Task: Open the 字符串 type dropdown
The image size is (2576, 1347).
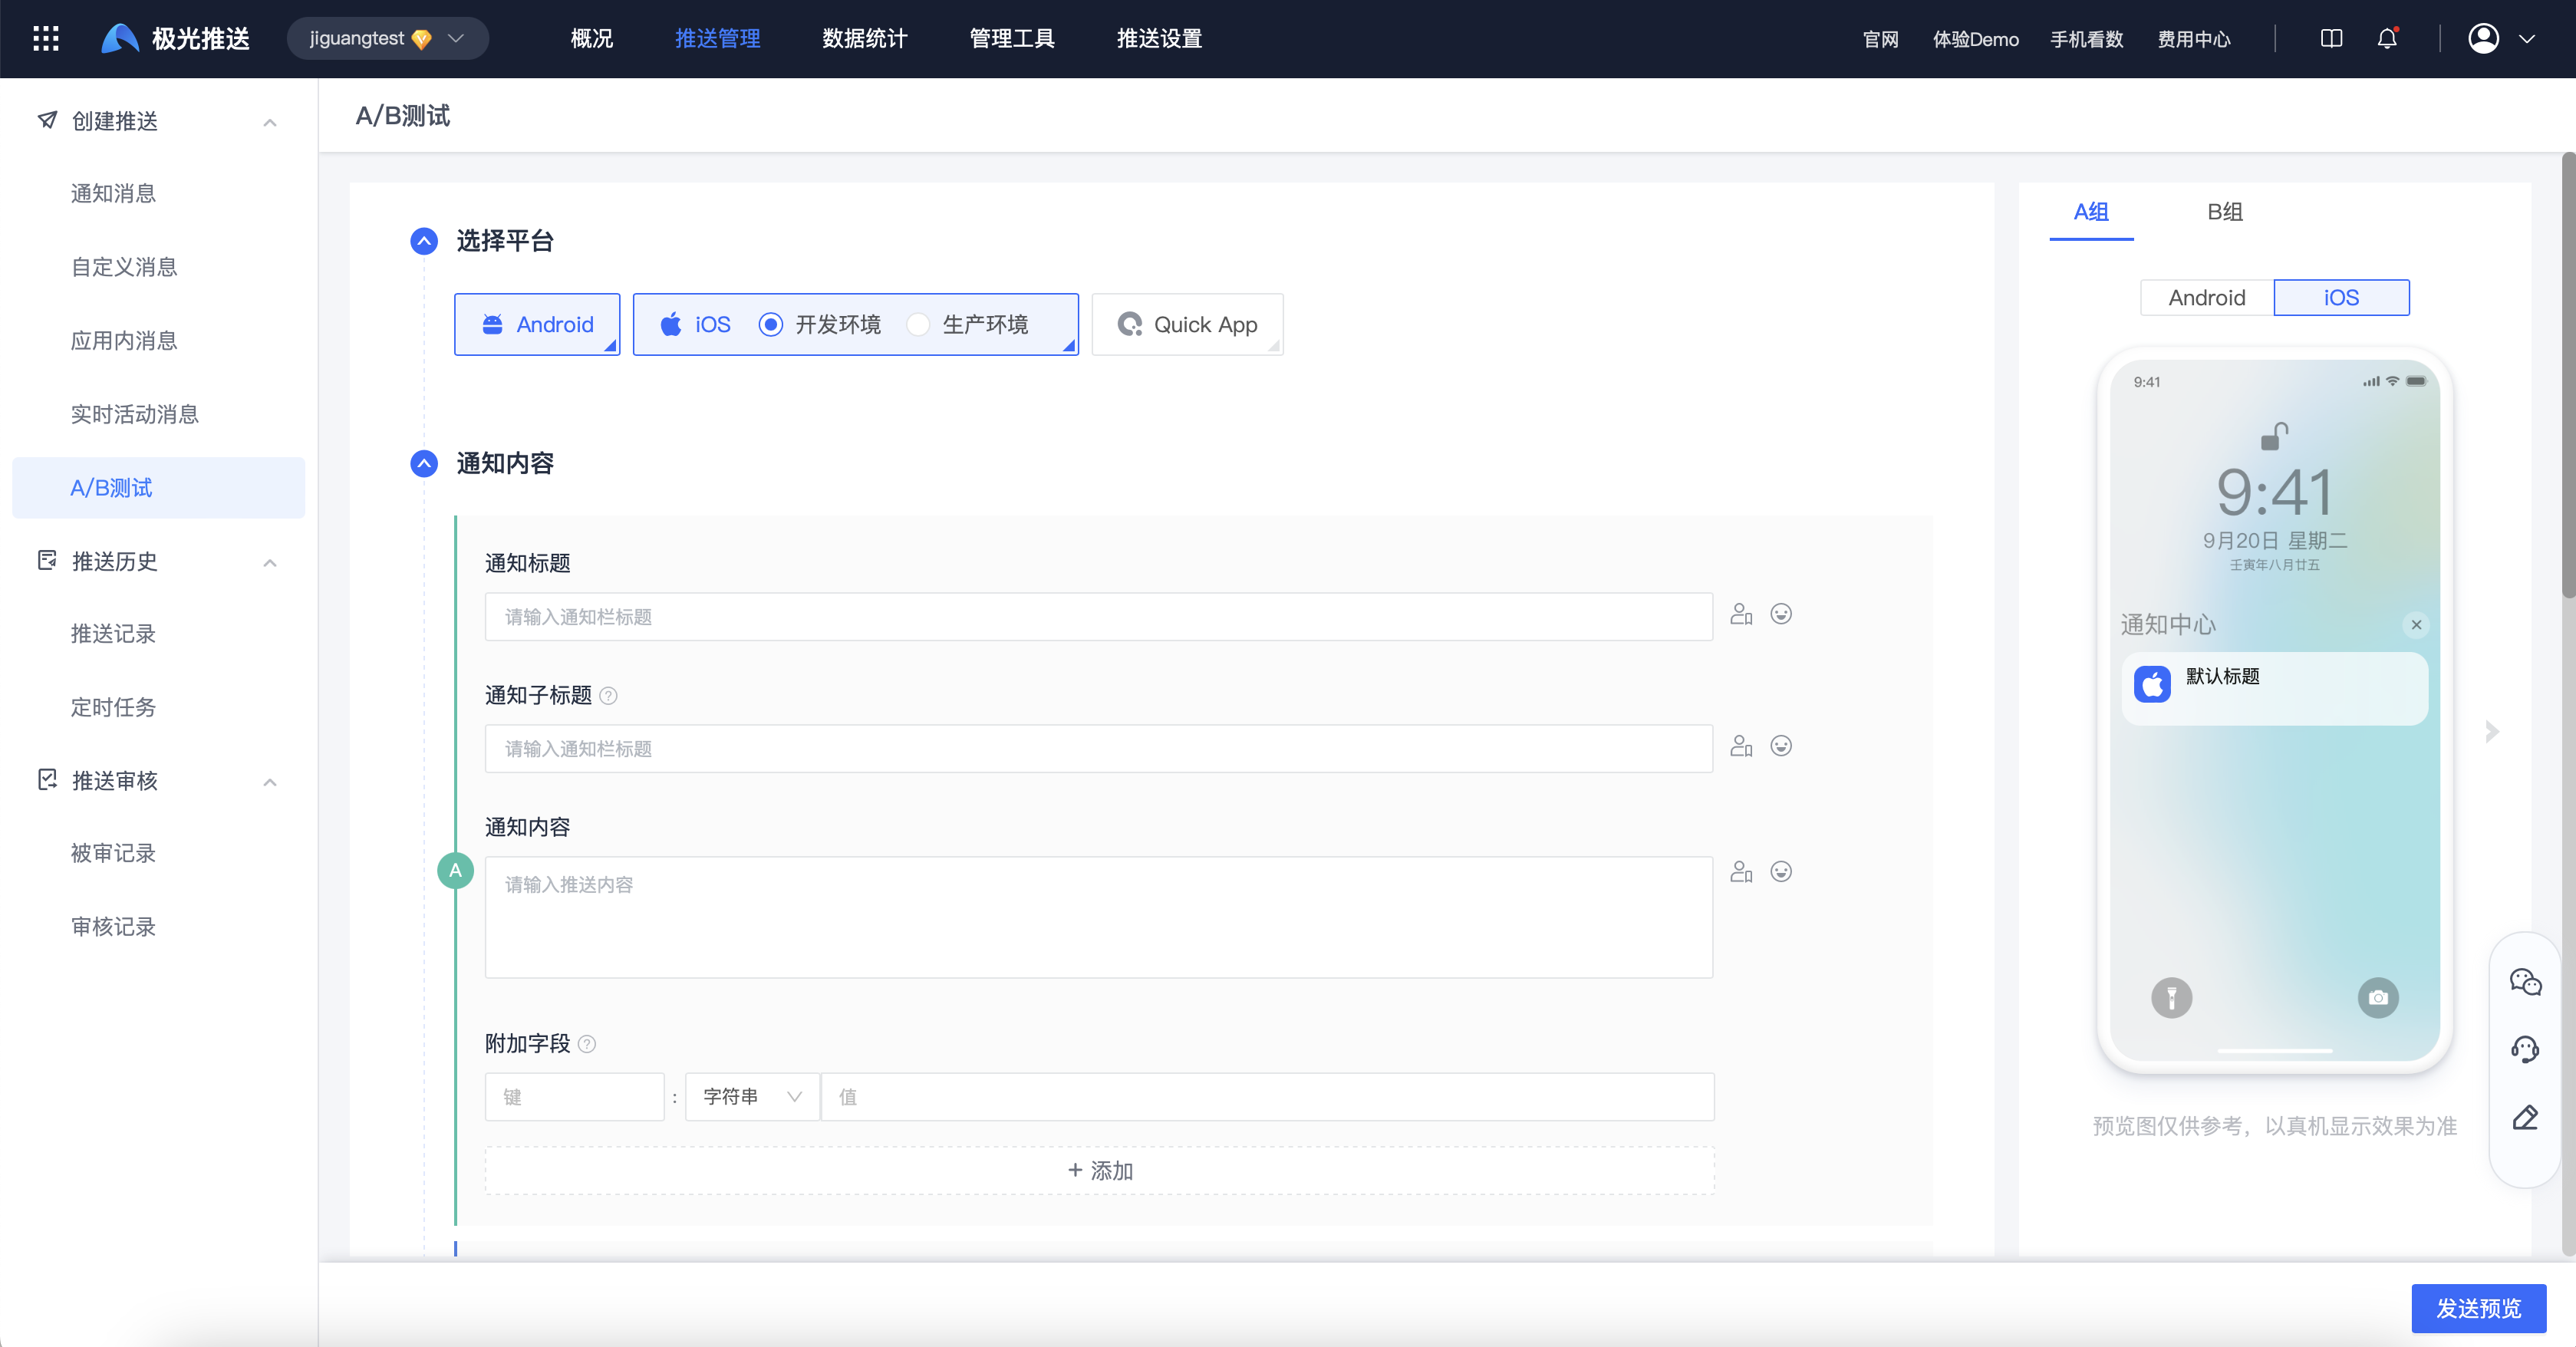Action: pos(752,1097)
